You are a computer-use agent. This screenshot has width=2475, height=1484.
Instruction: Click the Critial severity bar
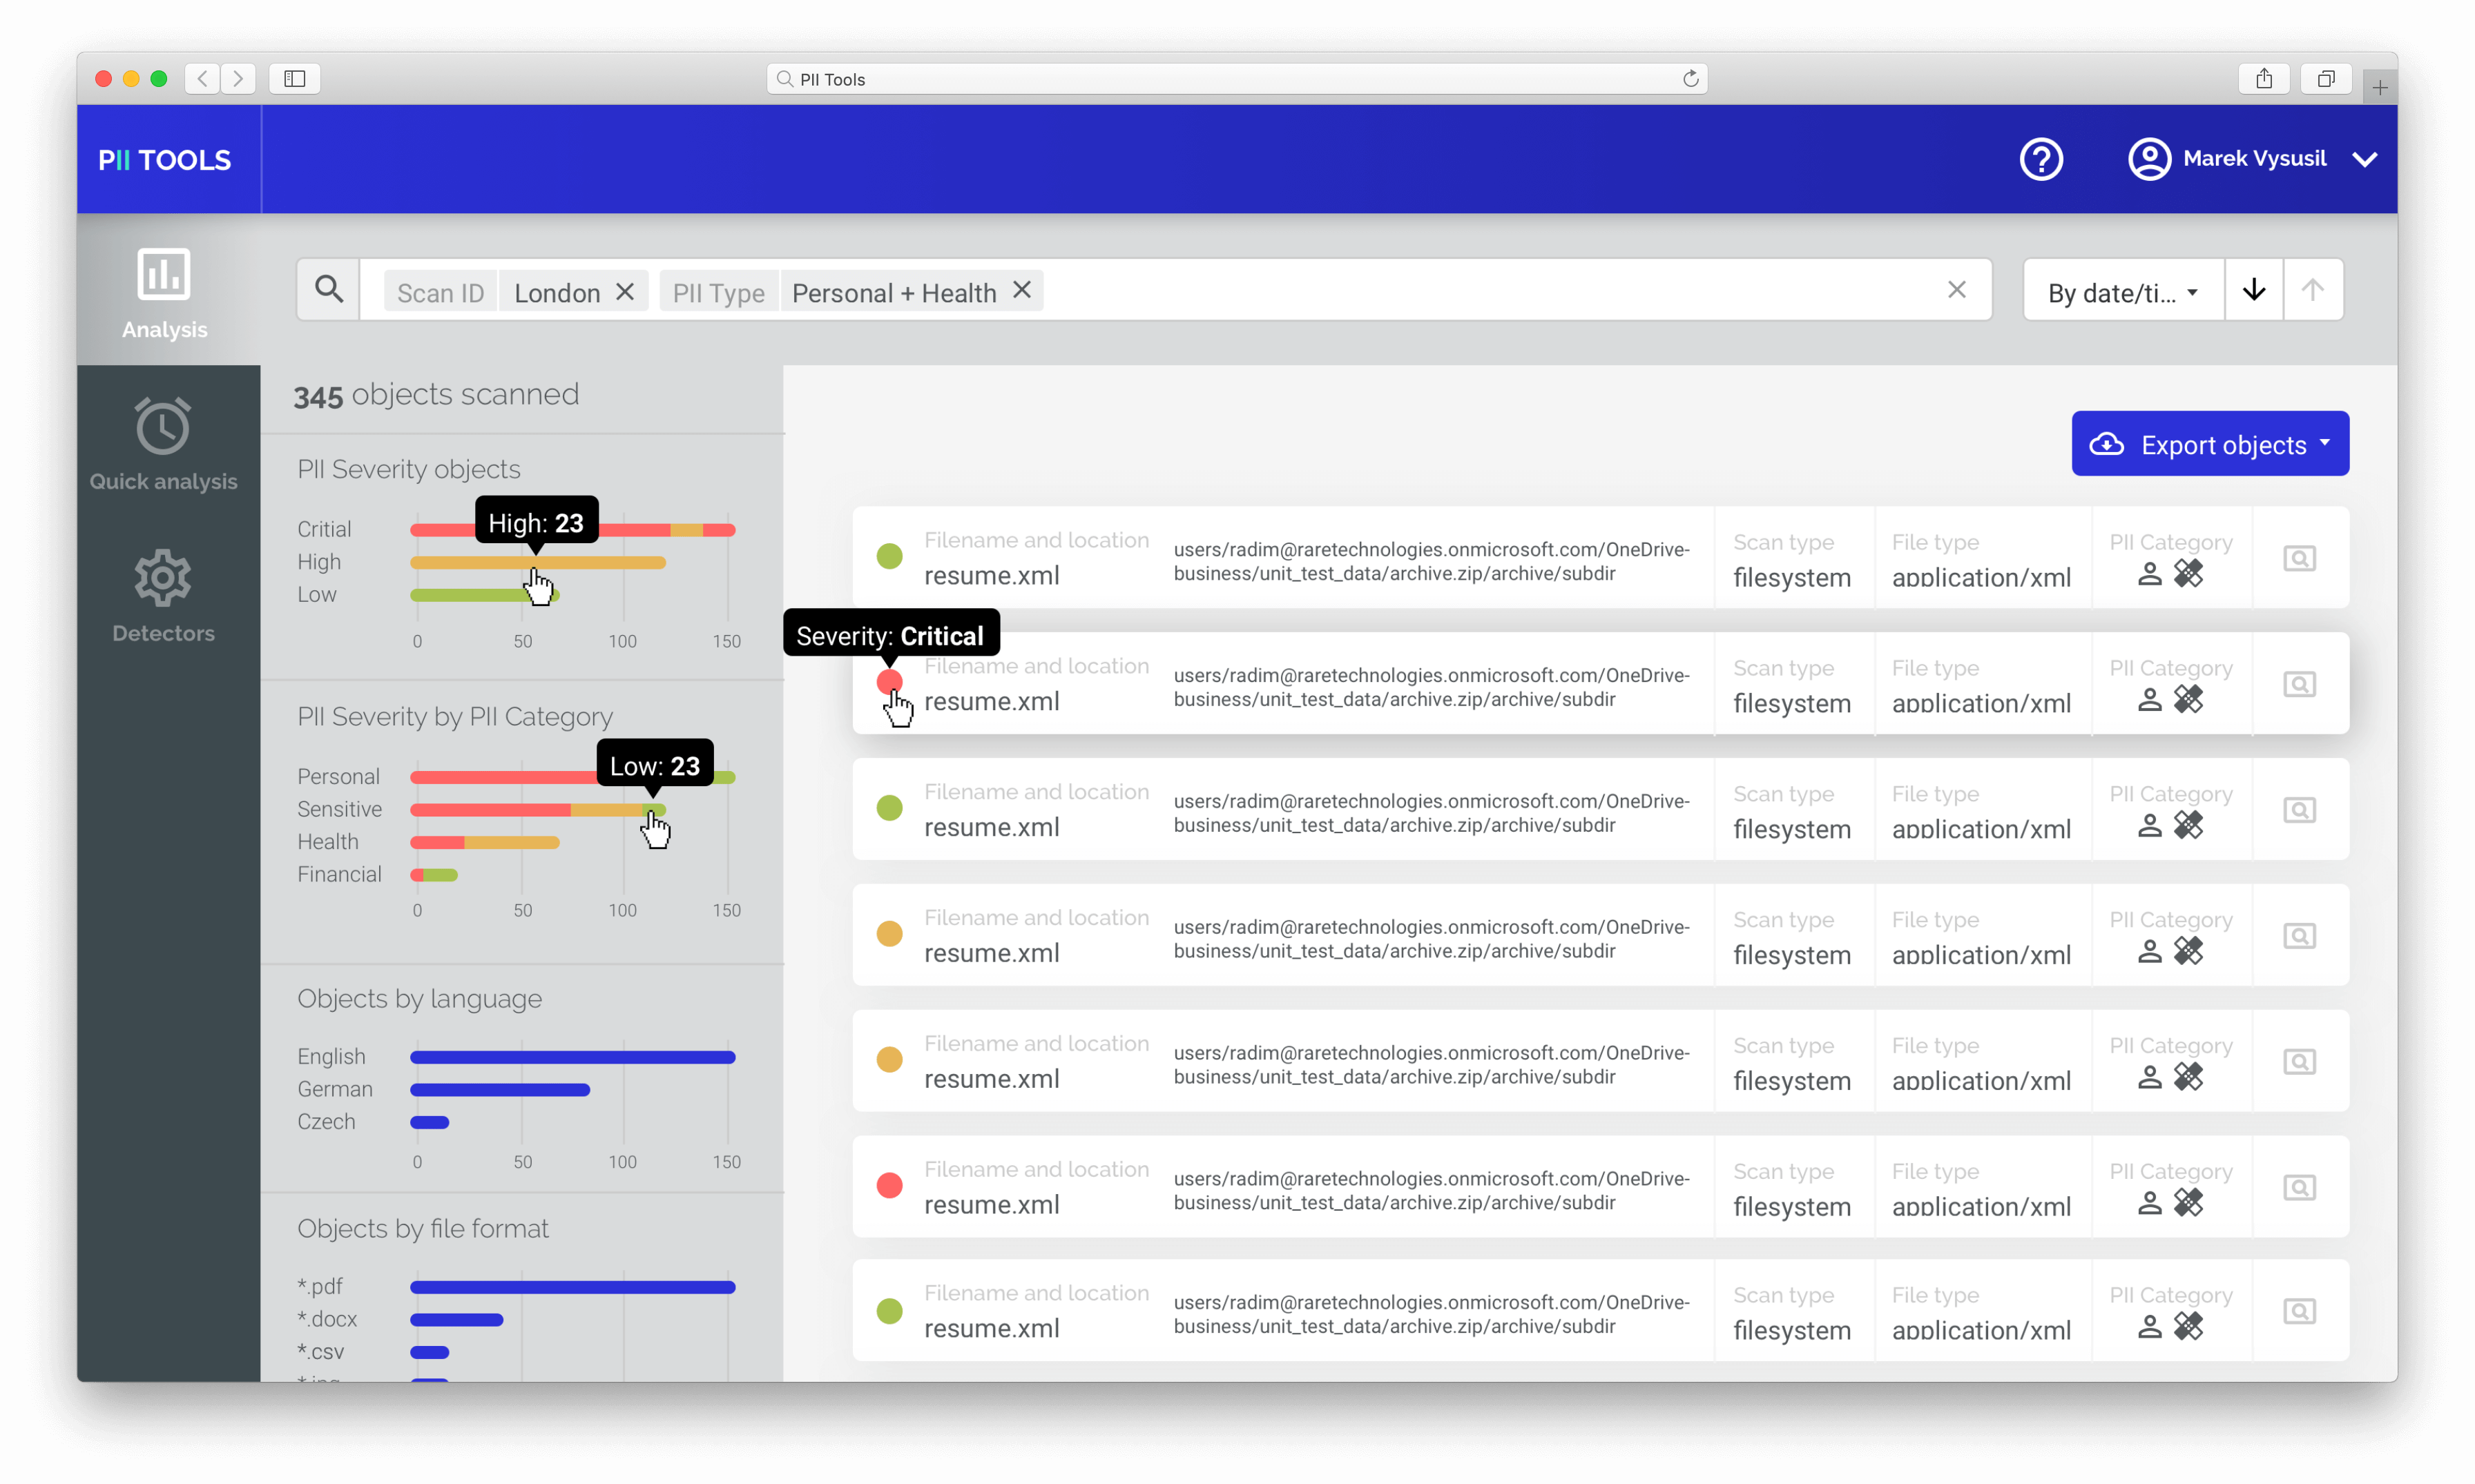pyautogui.click(x=573, y=530)
